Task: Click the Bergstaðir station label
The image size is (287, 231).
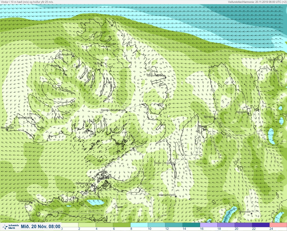Action: (x=242, y=112)
